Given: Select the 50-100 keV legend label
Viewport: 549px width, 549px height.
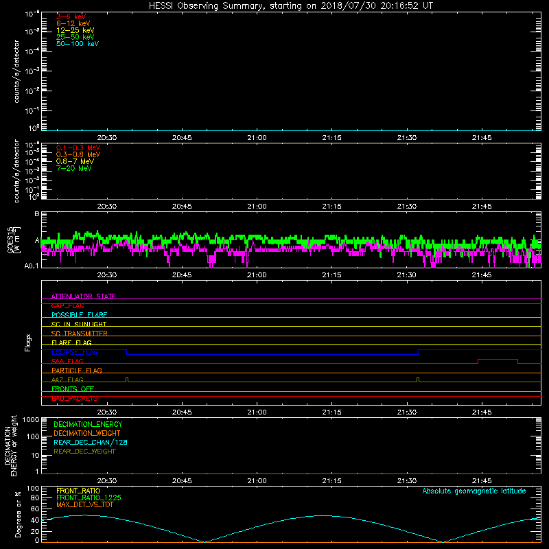Looking at the screenshot, I should click(78, 44).
